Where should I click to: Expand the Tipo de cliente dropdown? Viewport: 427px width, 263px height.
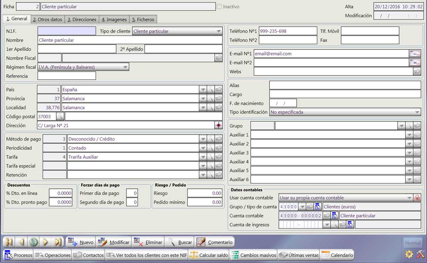click(x=219, y=31)
